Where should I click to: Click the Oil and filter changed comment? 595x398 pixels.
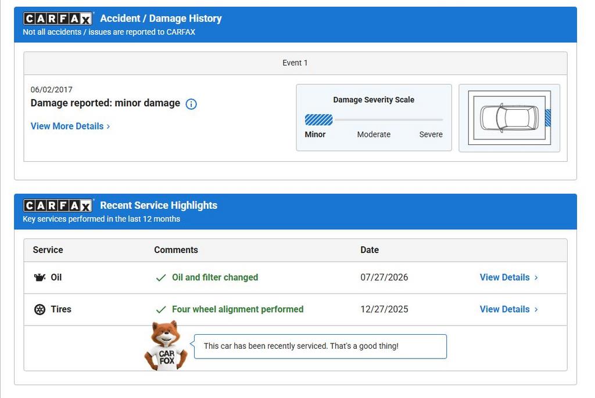point(215,277)
